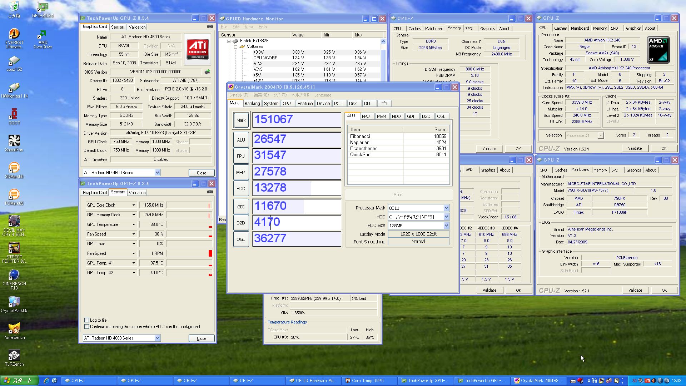
Task: Open the Disk tab in CrystalMark
Action: point(353,103)
